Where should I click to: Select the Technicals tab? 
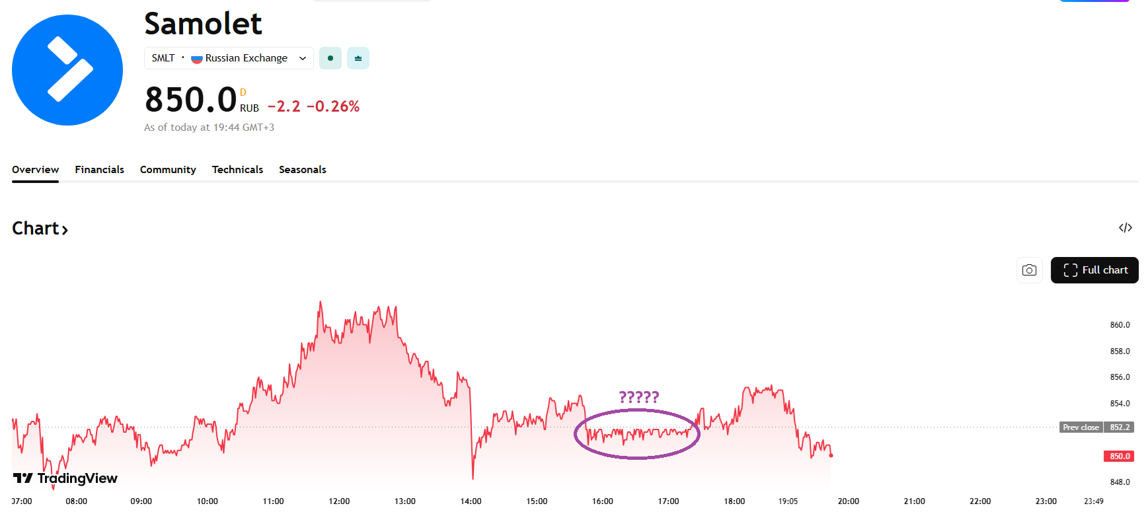(237, 170)
